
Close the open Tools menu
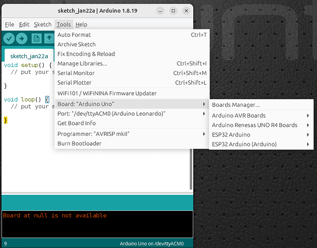click(x=64, y=24)
